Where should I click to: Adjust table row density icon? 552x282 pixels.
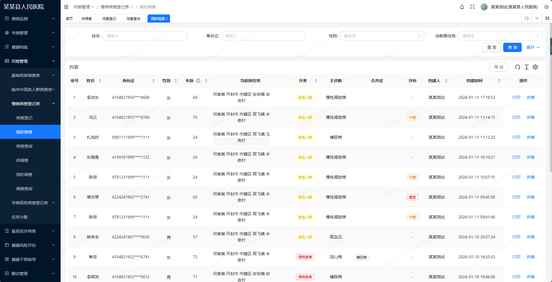click(x=527, y=67)
